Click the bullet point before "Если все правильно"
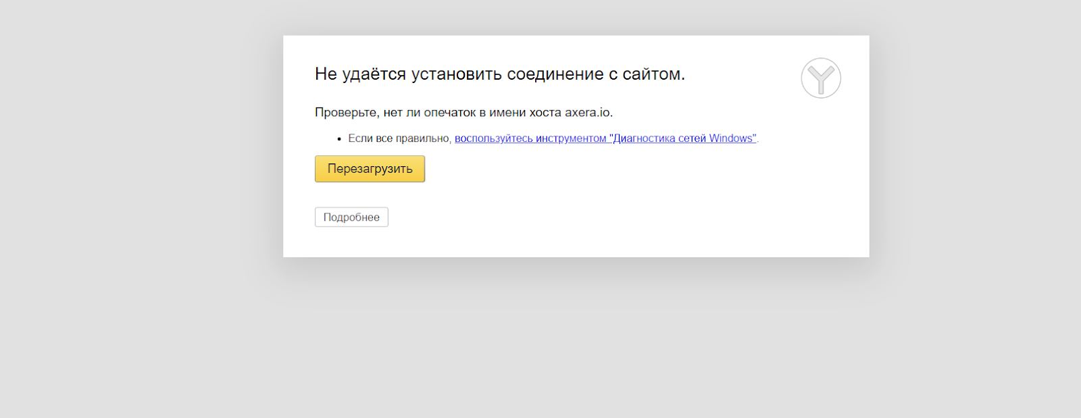The width and height of the screenshot is (1081, 418). click(339, 139)
